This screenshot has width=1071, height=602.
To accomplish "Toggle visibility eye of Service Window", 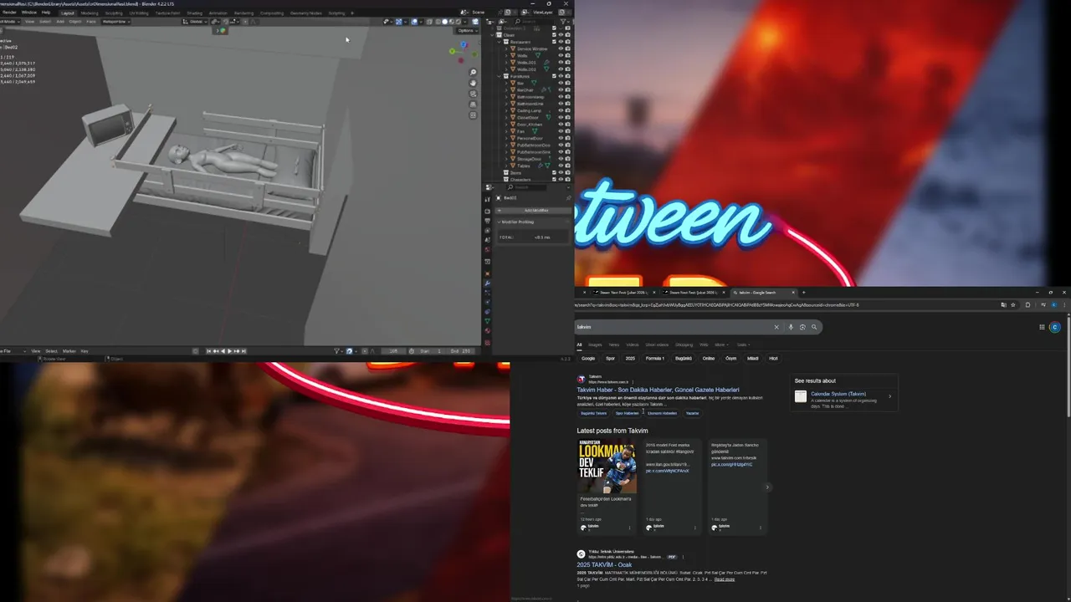I will (x=561, y=48).
